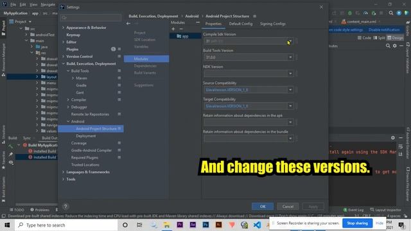This screenshot has width=411, height=231.
Task: Click the Windows Start button
Action: pos(7,225)
